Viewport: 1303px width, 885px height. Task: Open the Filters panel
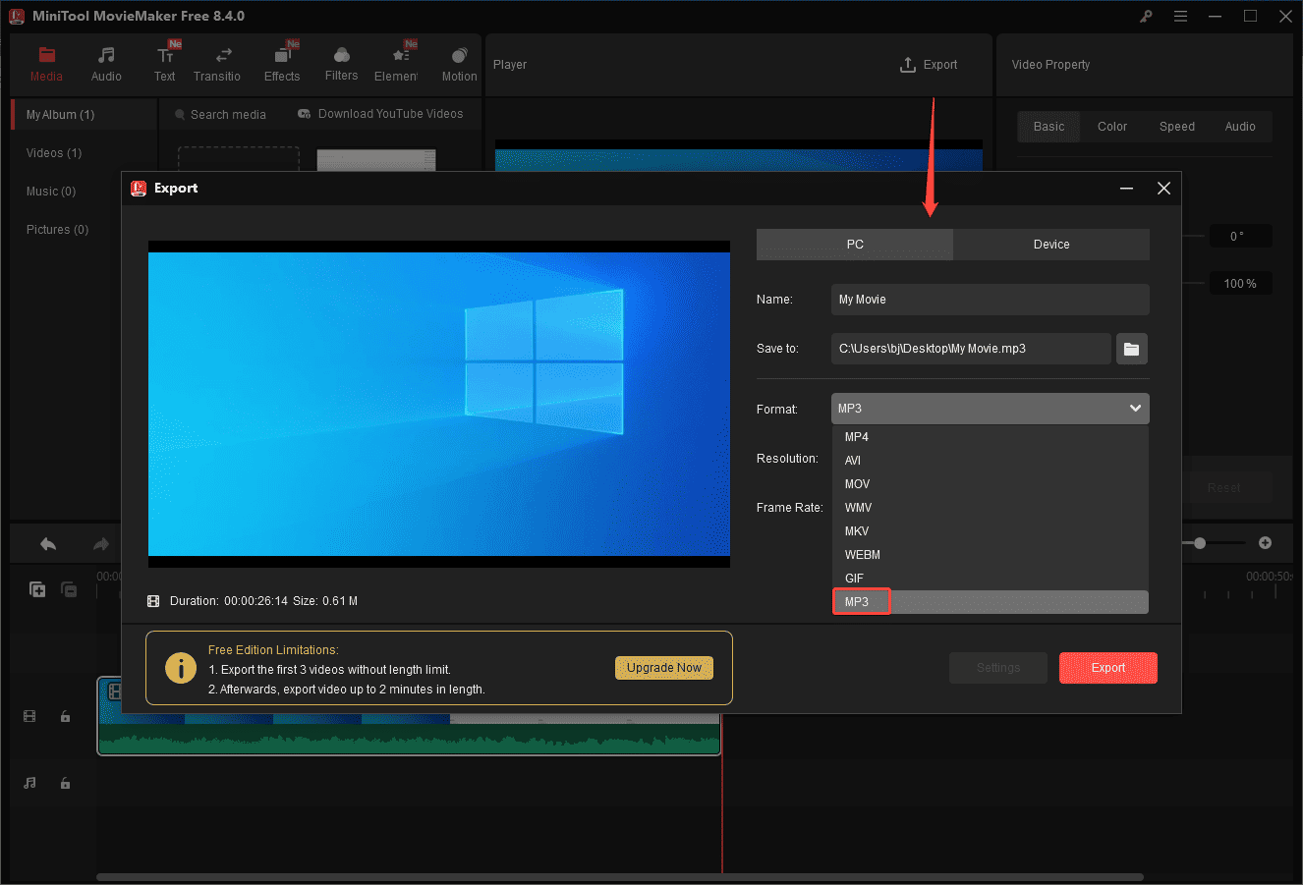341,63
